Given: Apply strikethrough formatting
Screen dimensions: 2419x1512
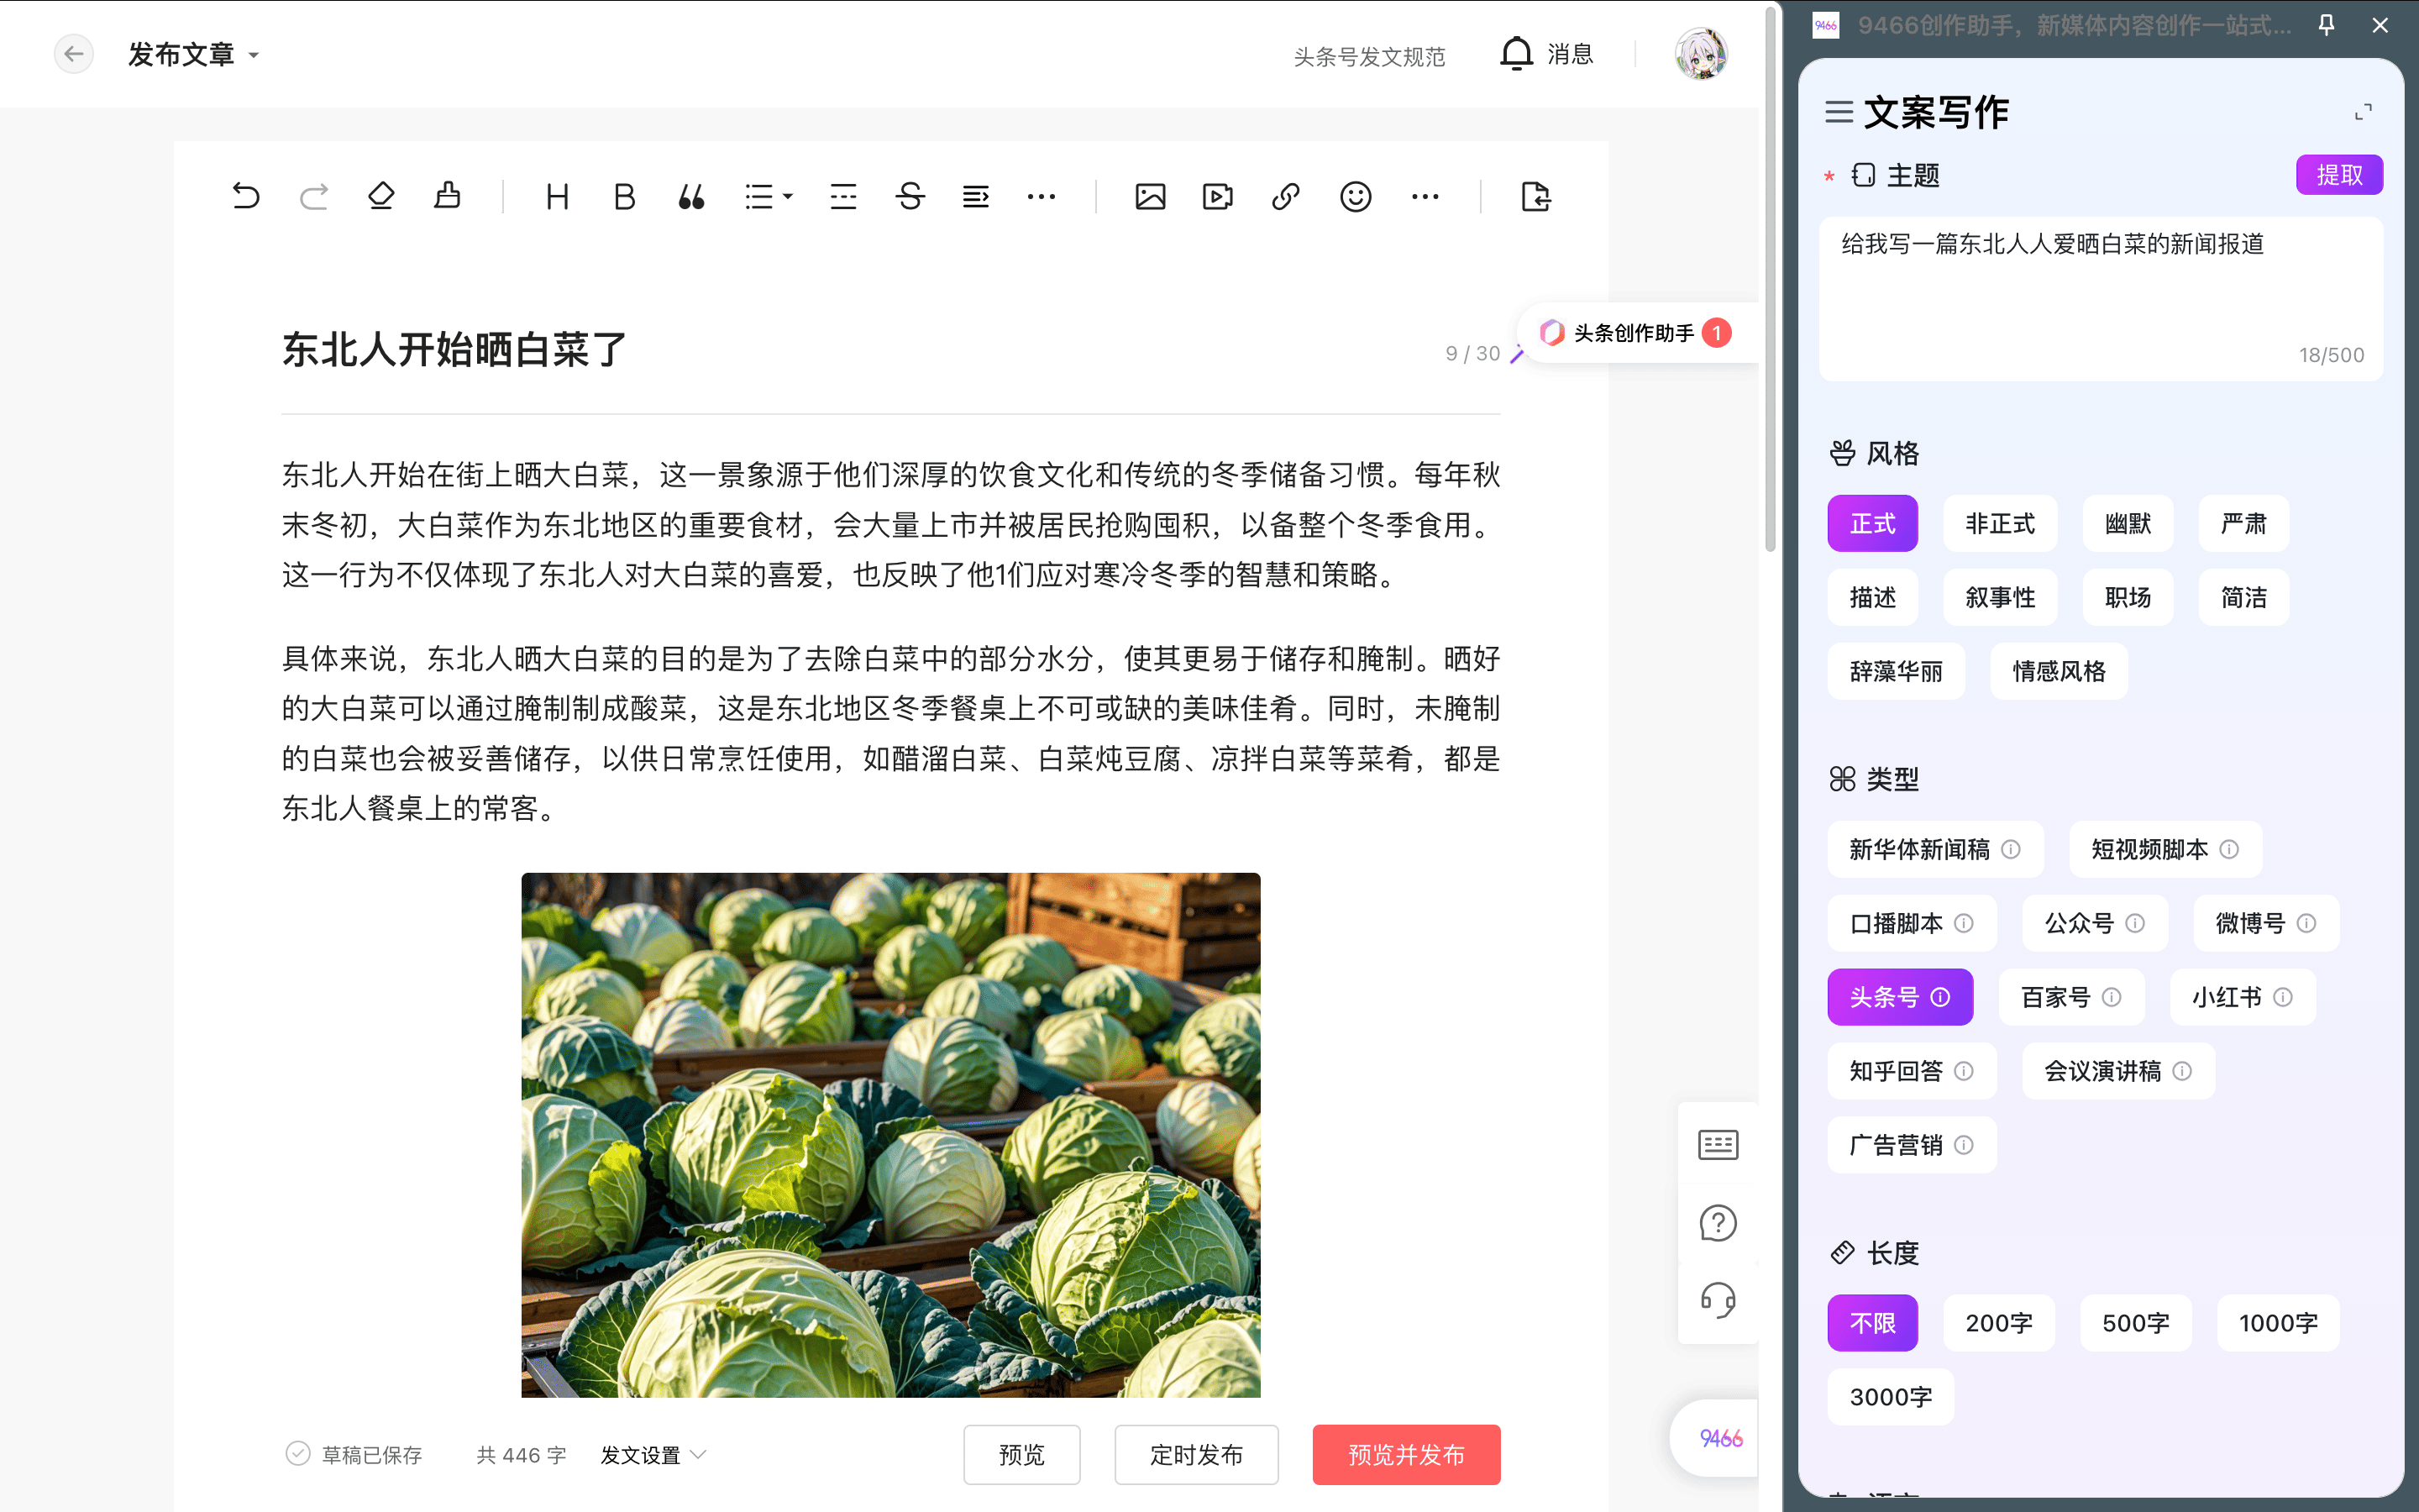Looking at the screenshot, I should [x=910, y=196].
